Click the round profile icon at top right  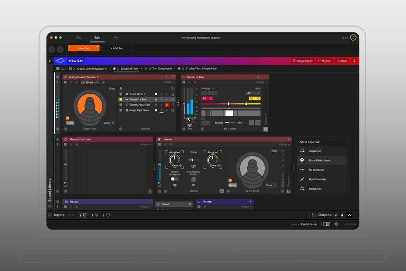tap(353, 38)
